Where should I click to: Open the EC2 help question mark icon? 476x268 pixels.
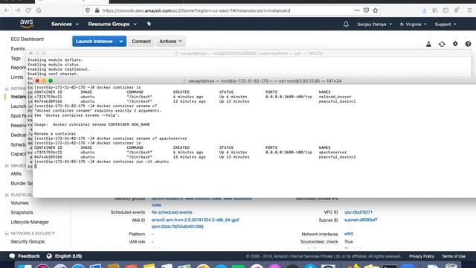(x=468, y=44)
